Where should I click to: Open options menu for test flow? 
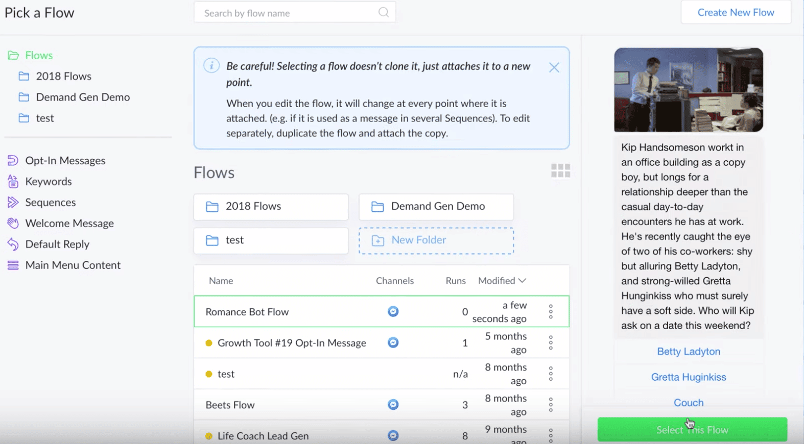pos(551,374)
